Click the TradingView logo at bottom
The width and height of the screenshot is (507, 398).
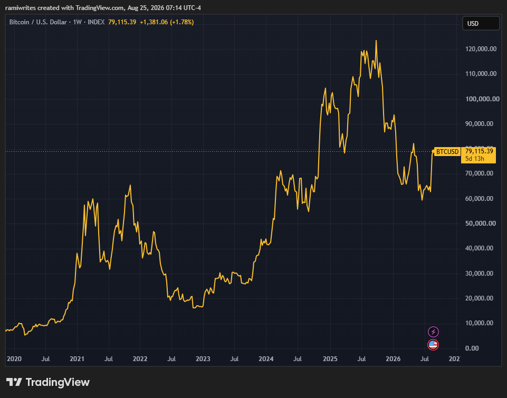(x=48, y=382)
